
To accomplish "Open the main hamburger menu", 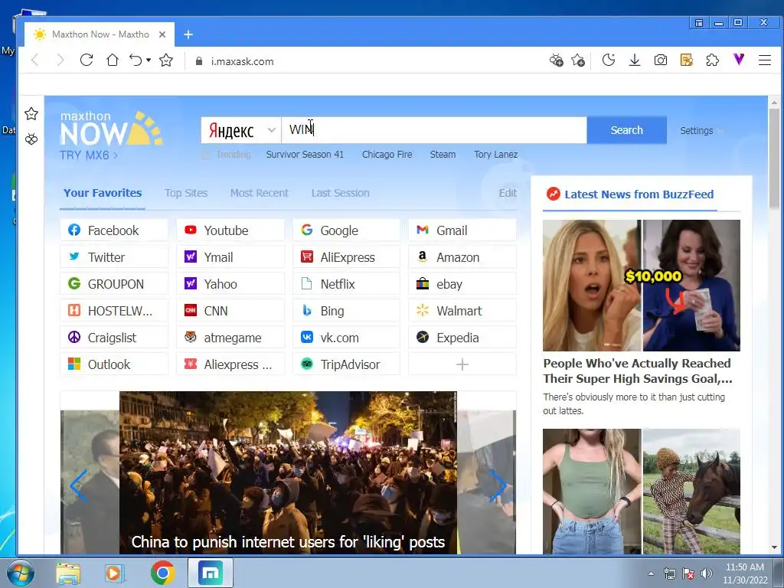I will coord(765,60).
